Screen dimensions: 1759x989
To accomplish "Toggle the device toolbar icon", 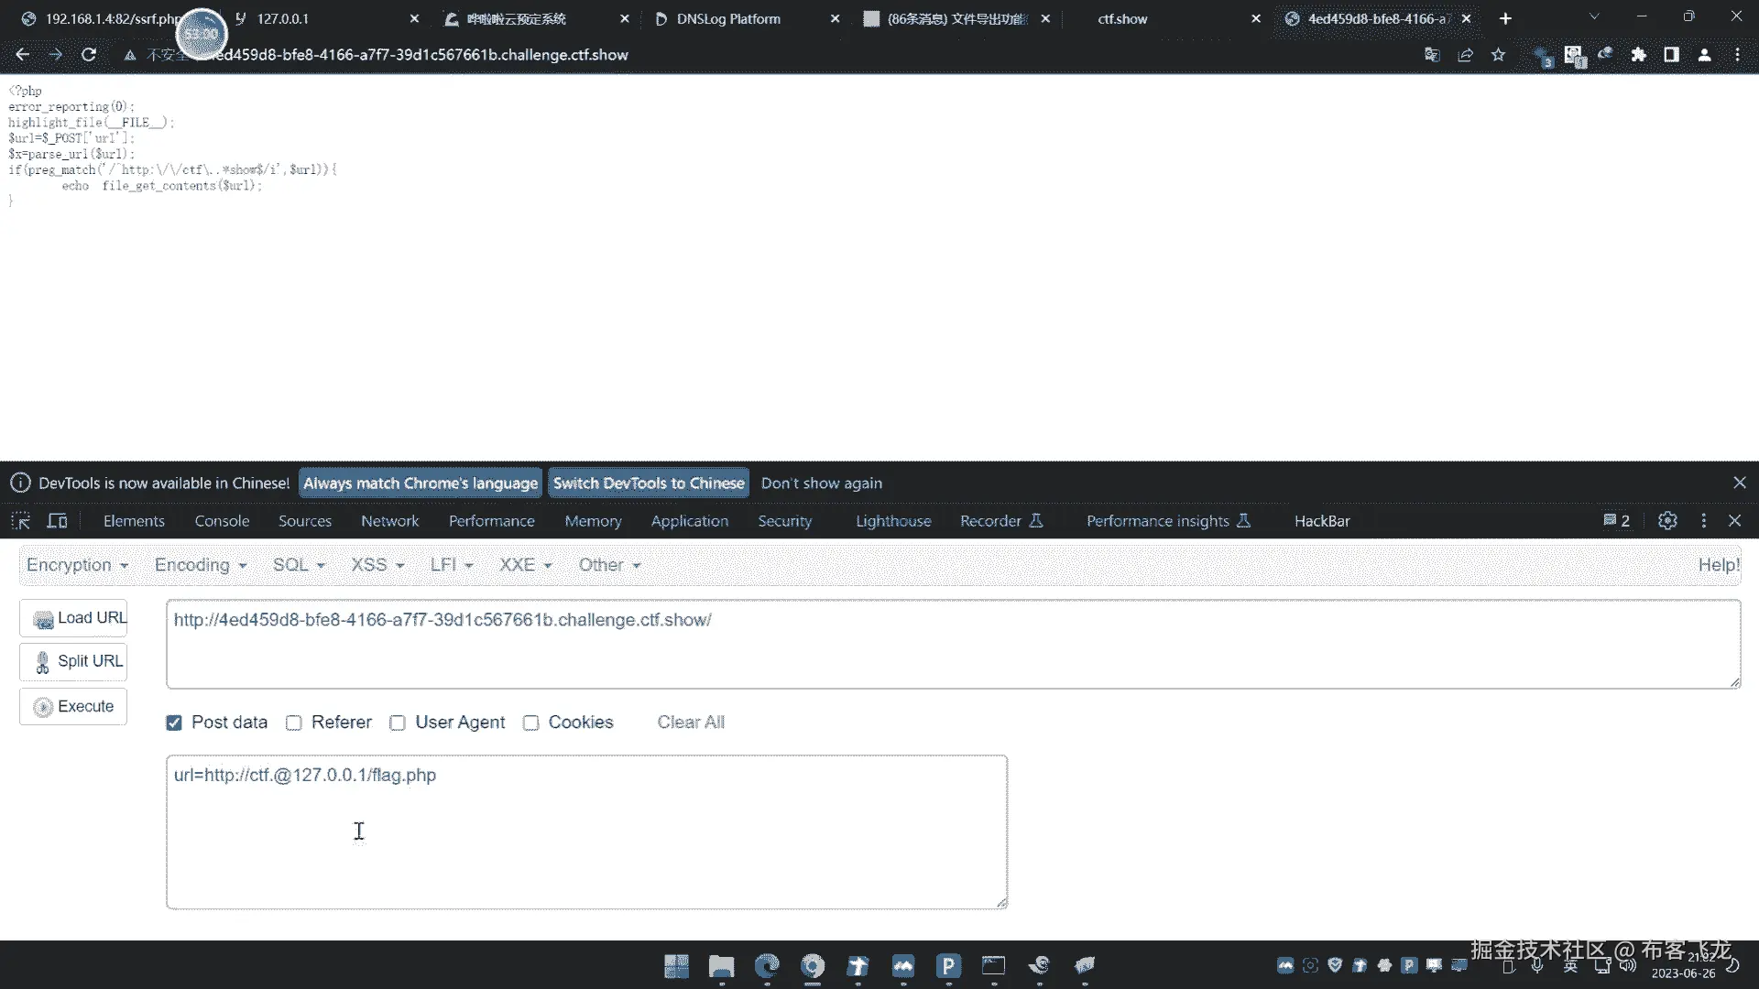I will click(57, 521).
